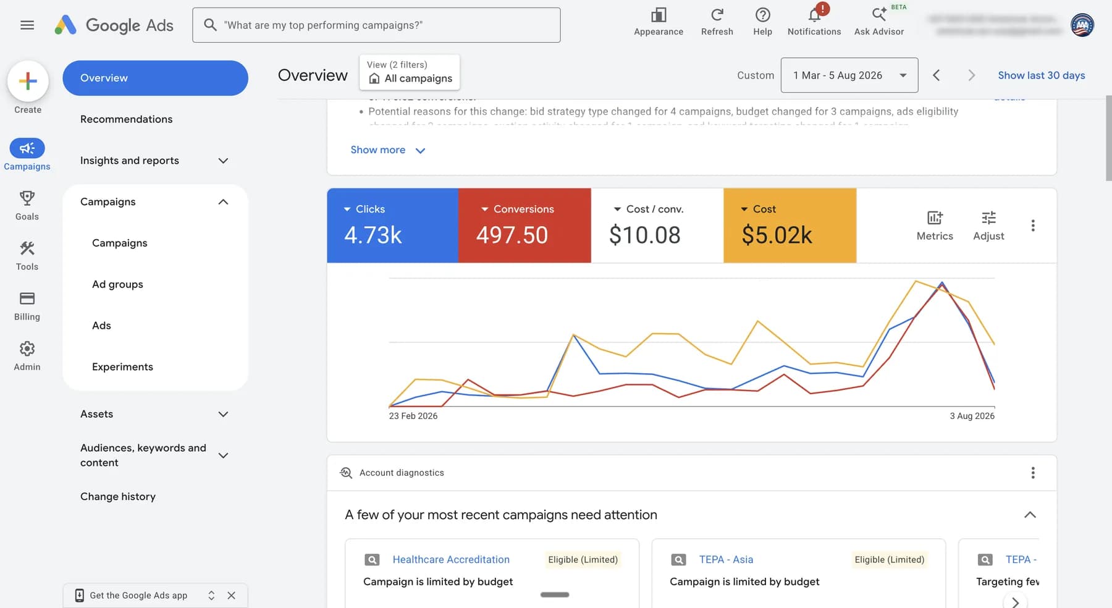This screenshot has height=608, width=1112.
Task: Select the blue Clicks scorecard tile
Action: pyautogui.click(x=393, y=226)
